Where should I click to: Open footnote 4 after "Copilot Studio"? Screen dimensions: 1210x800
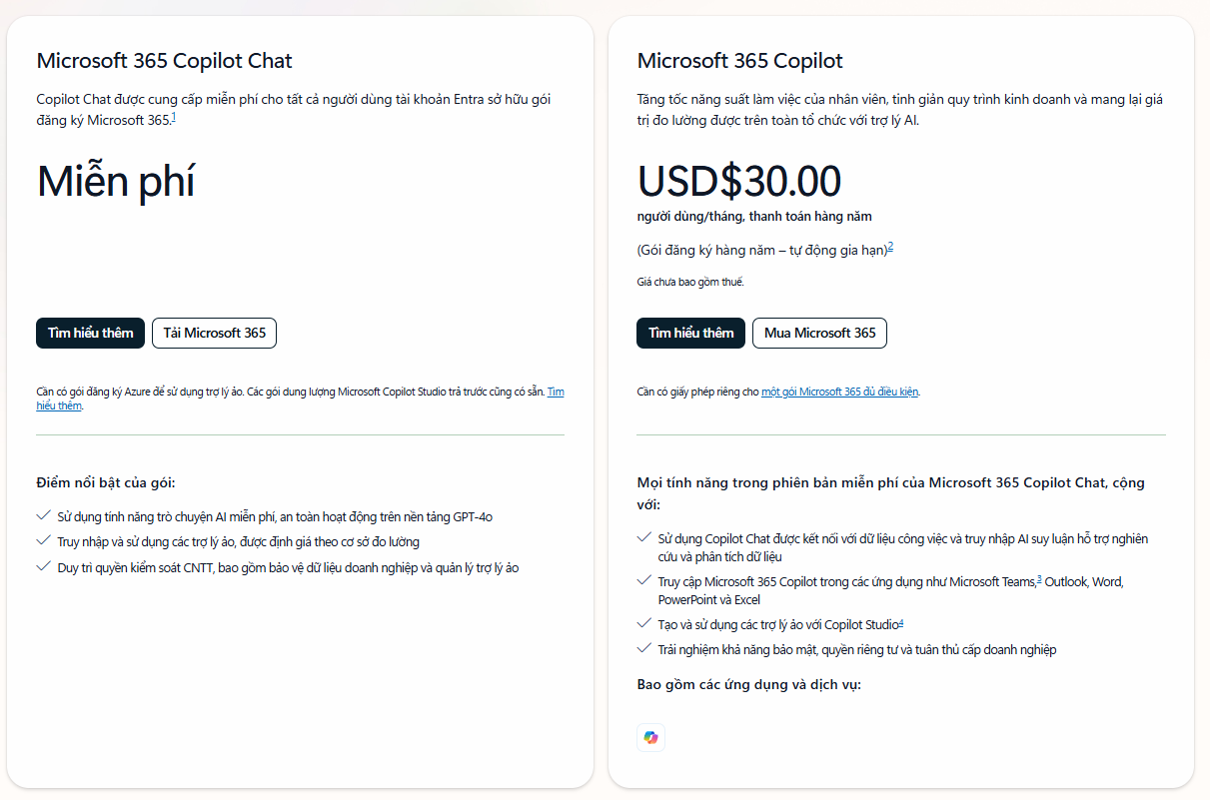point(901,622)
